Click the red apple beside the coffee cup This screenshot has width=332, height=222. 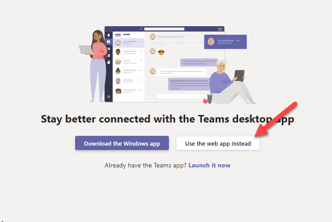(205, 101)
